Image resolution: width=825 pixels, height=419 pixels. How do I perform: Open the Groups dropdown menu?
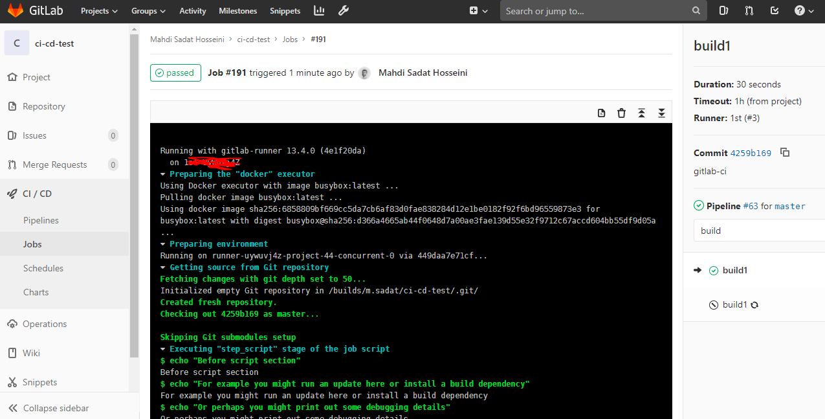pyautogui.click(x=148, y=11)
